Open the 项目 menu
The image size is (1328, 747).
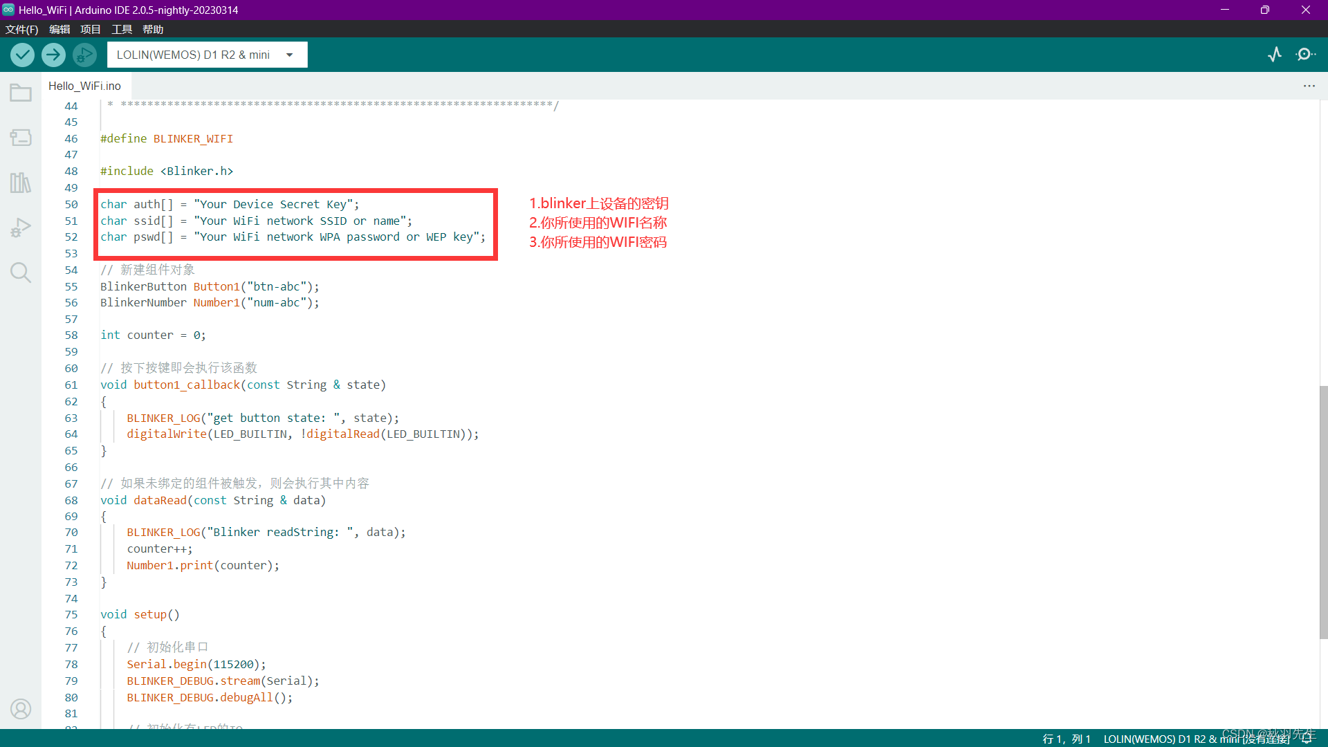coord(91,29)
